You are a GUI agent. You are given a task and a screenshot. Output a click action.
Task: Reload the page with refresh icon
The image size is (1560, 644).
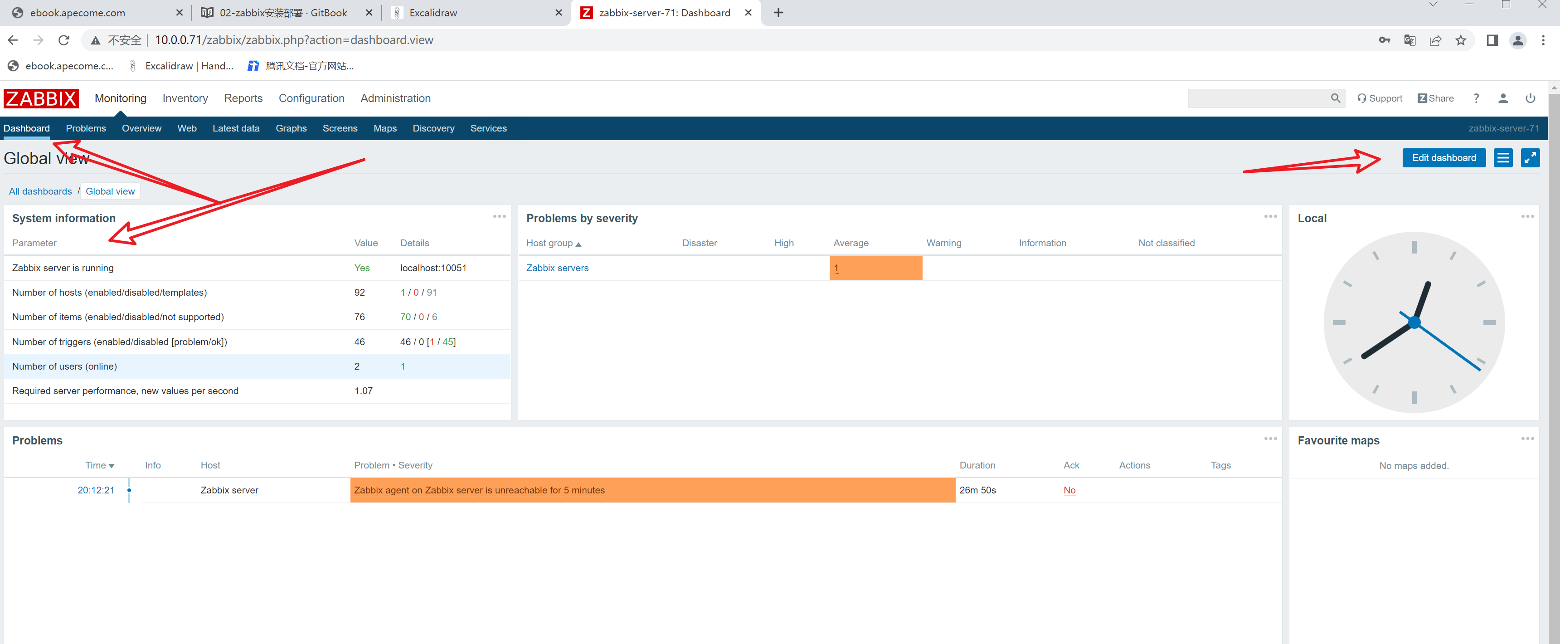[x=63, y=40]
